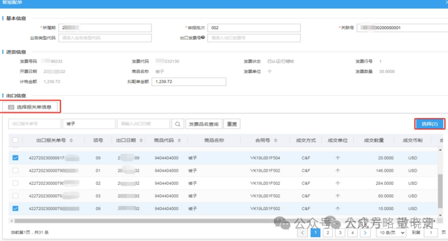Screen dimensions: 448x241
Task: Sort by 商品代码 column arrows
Action: point(179,140)
